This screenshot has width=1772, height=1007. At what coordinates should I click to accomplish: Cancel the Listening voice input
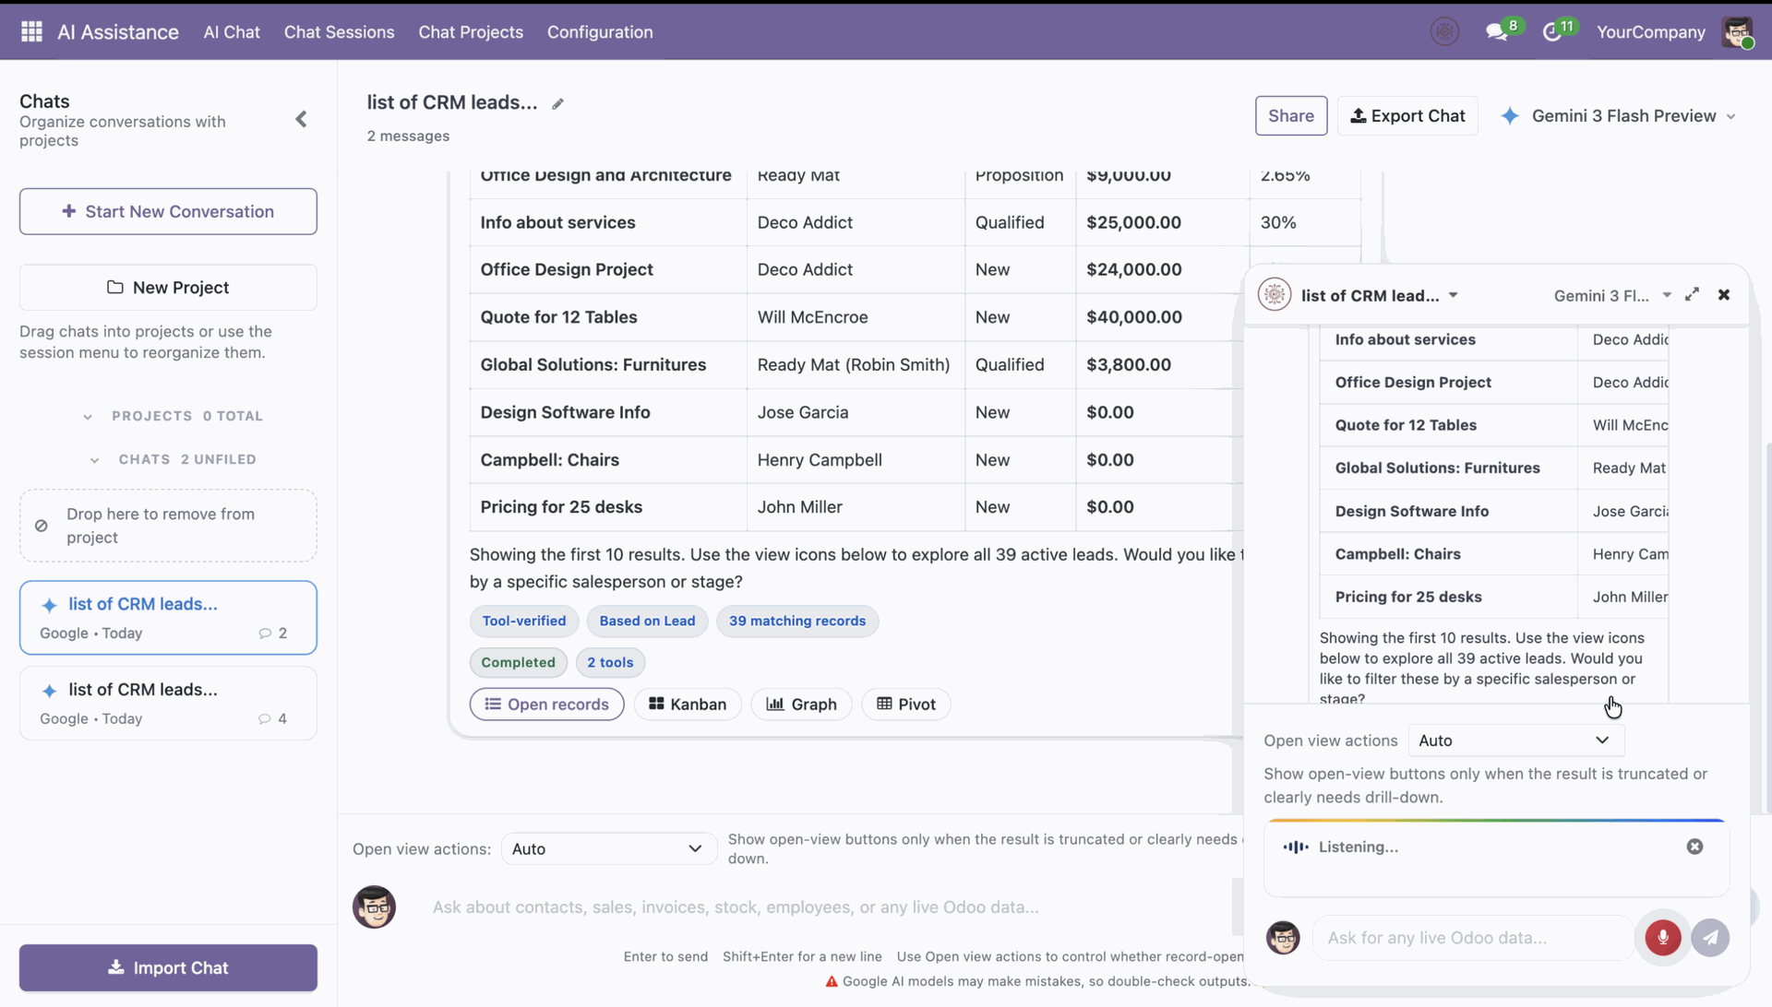pyautogui.click(x=1694, y=847)
